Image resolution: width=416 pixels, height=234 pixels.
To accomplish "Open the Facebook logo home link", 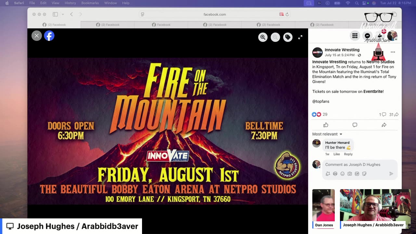I will [49, 36].
